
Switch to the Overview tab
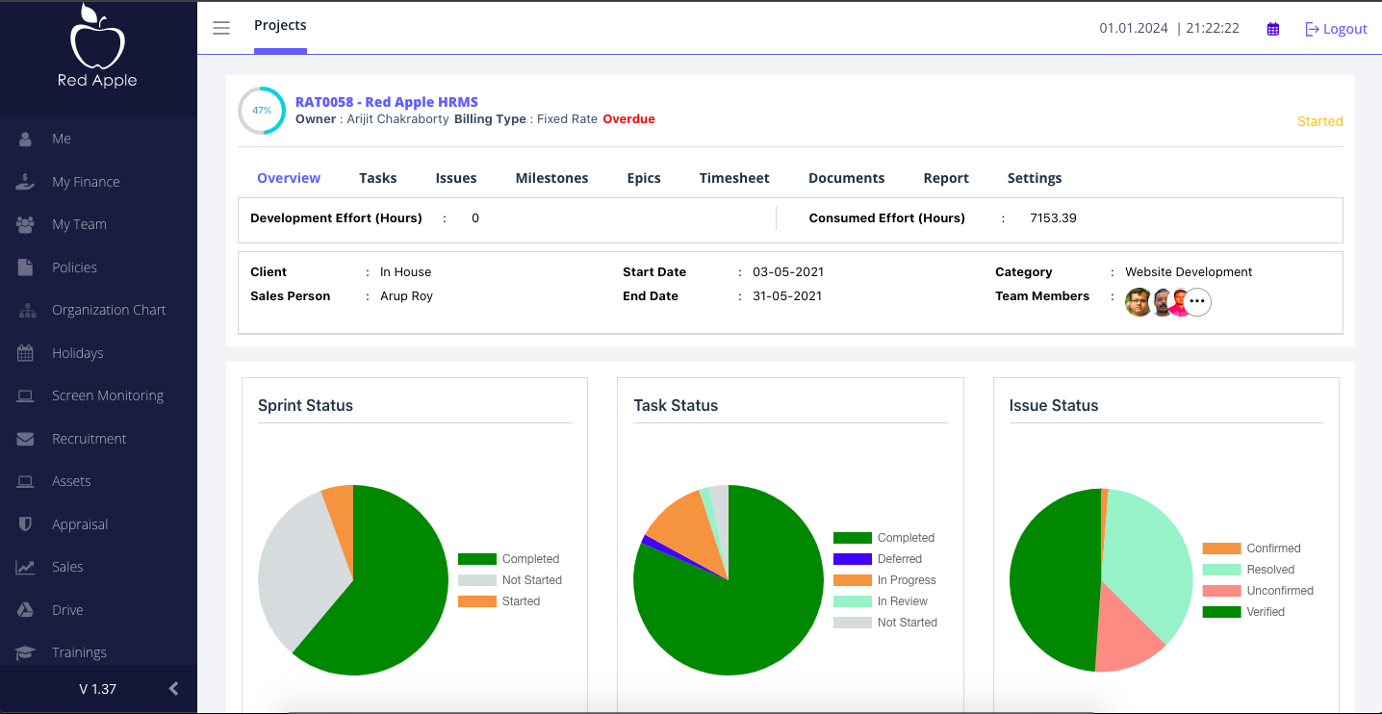pos(289,178)
